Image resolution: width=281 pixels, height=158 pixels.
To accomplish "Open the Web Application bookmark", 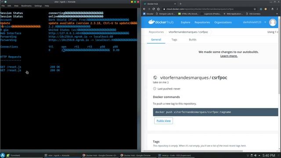I will pyautogui.click(x=233, y=14).
